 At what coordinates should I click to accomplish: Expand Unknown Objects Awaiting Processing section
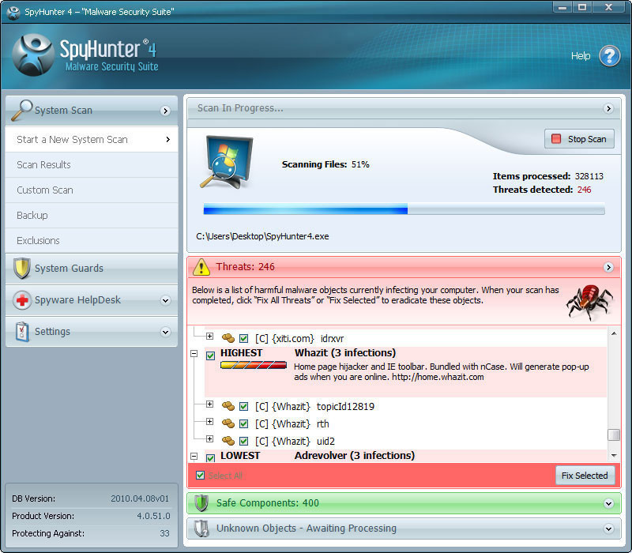point(608,529)
